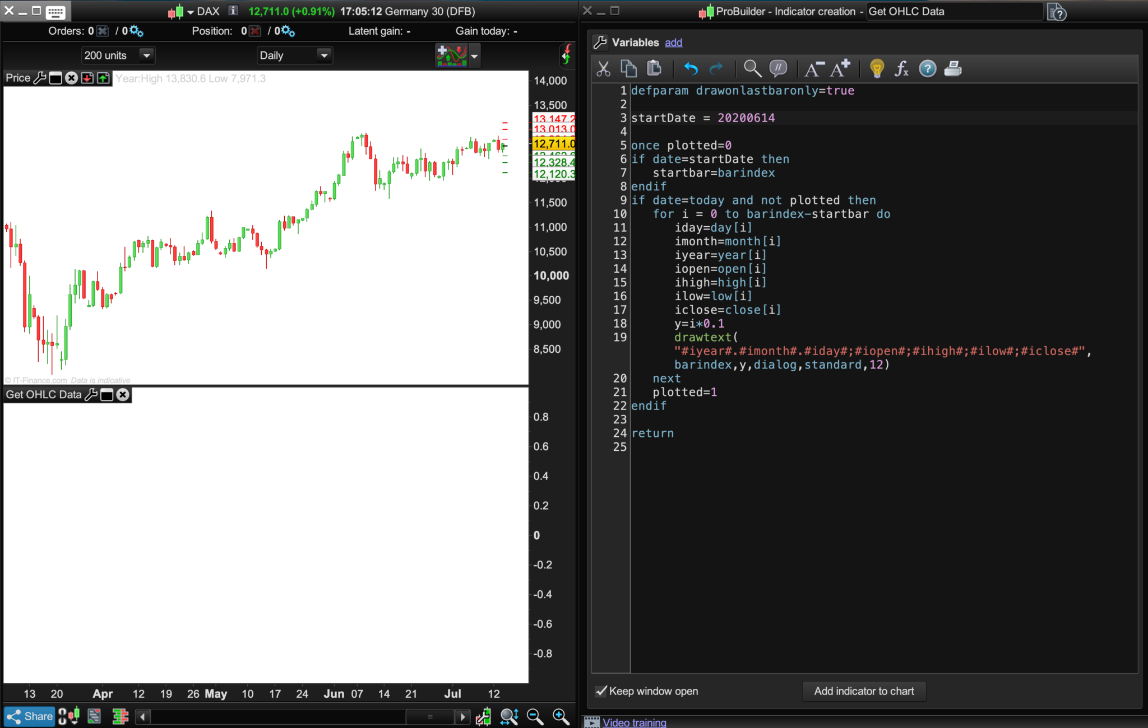The width and height of the screenshot is (1148, 728).
Task: Open the DAX instrument dropdown arrow
Action: coord(190,12)
